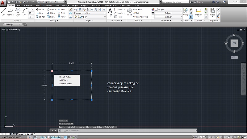Activate the Move tool
The width and height of the screenshot is (247, 139).
40,9
